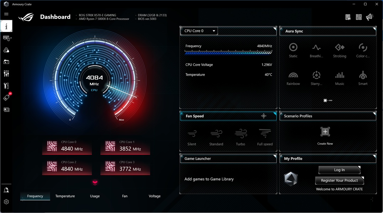Open fan speed settings gear icon
The image size is (383, 213).
click(x=263, y=116)
